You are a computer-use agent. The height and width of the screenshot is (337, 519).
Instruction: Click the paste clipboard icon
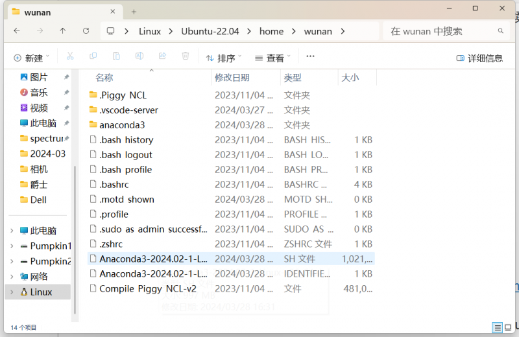(x=116, y=57)
